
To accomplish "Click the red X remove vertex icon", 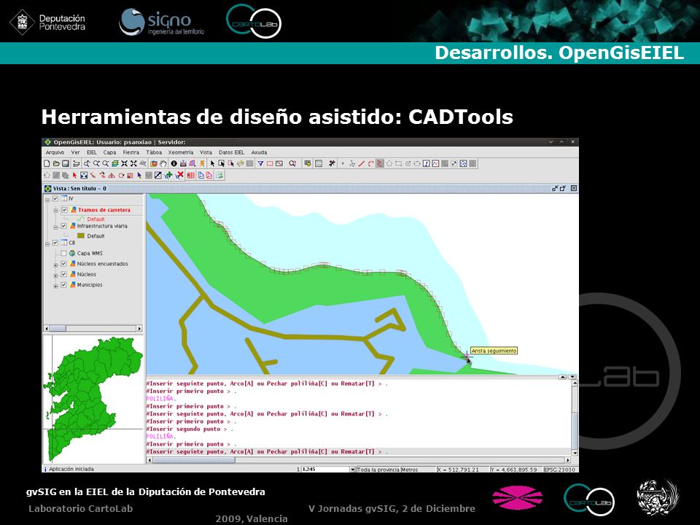I will (180, 176).
